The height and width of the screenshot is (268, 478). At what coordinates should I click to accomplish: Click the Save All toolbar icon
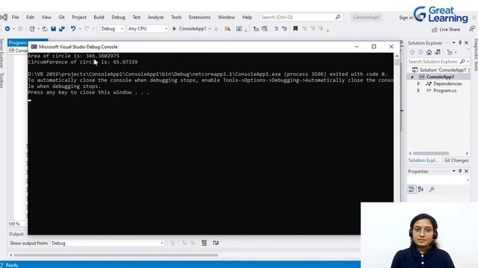pyautogui.click(x=62, y=28)
